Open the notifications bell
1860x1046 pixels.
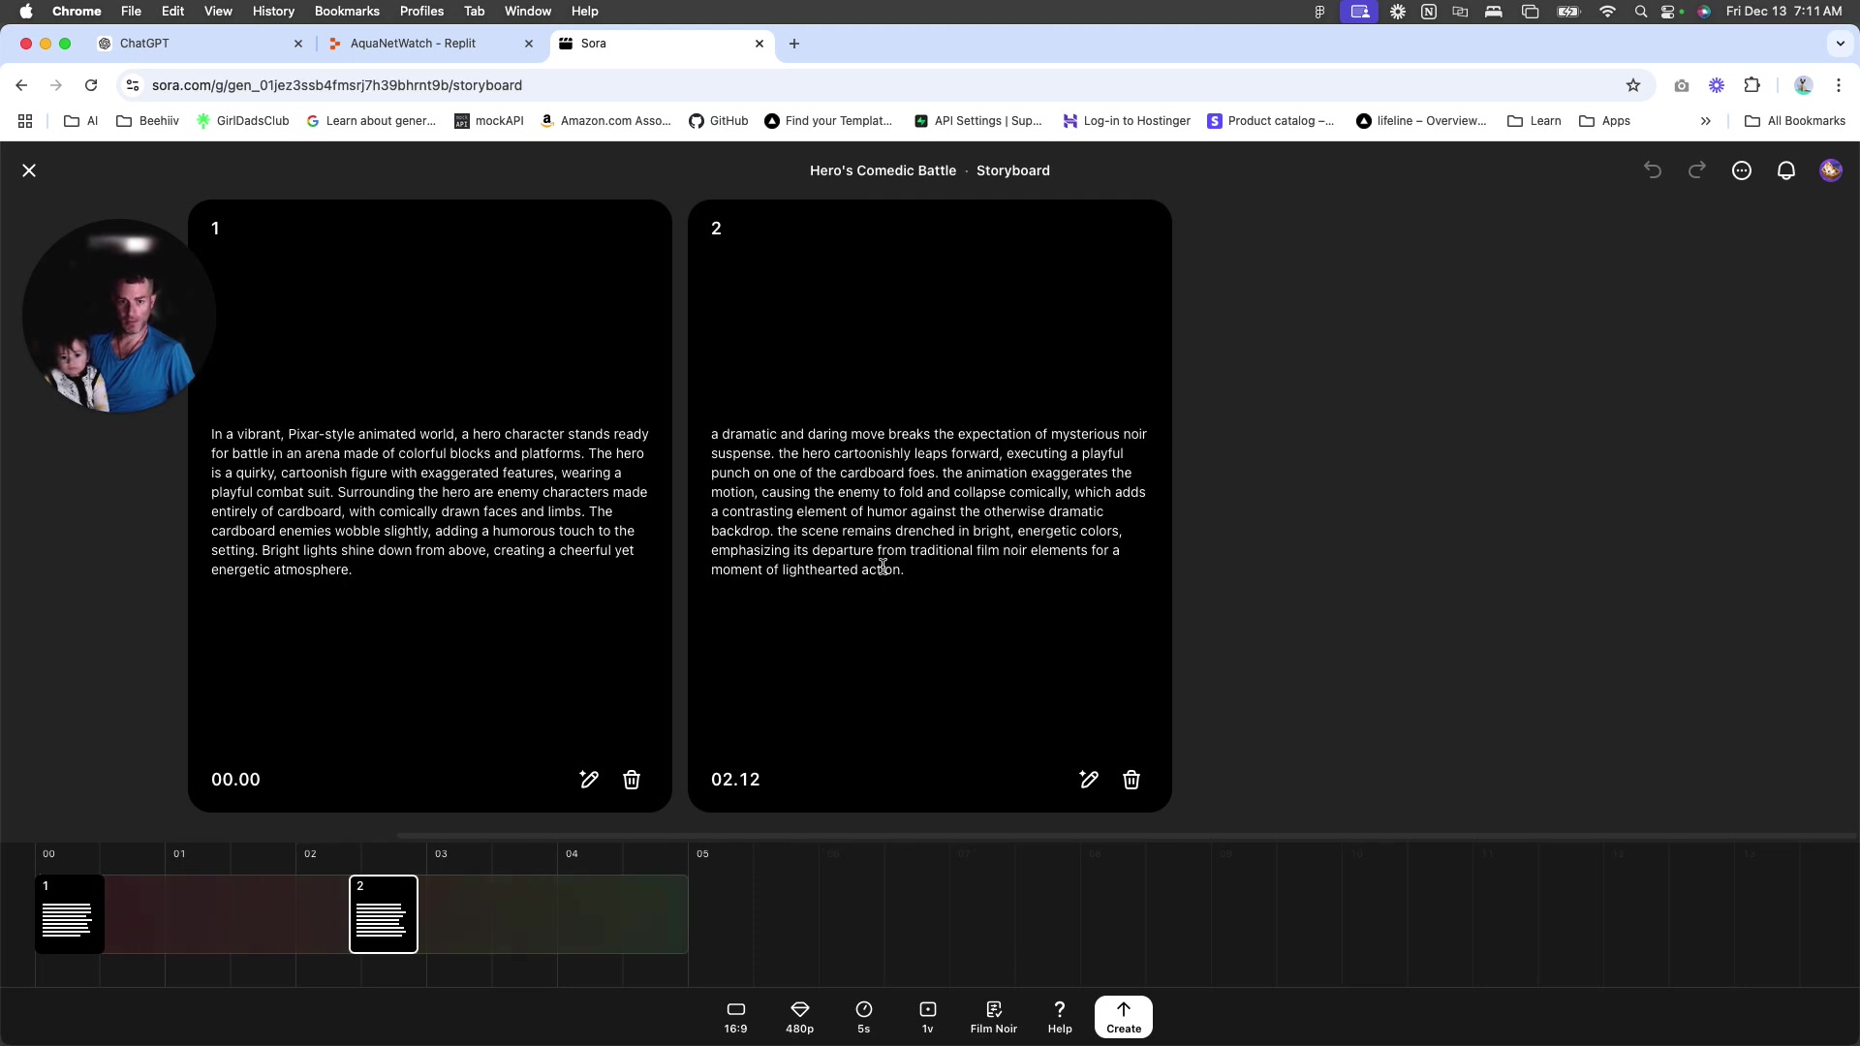(x=1786, y=170)
